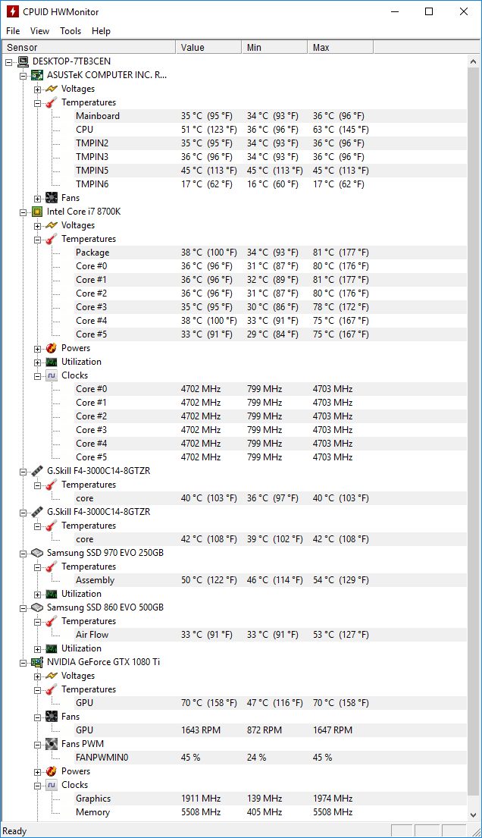Image resolution: width=482 pixels, height=838 pixels.
Task: Click the GTX 1080 Ti Powers flame icon
Action: point(52,771)
